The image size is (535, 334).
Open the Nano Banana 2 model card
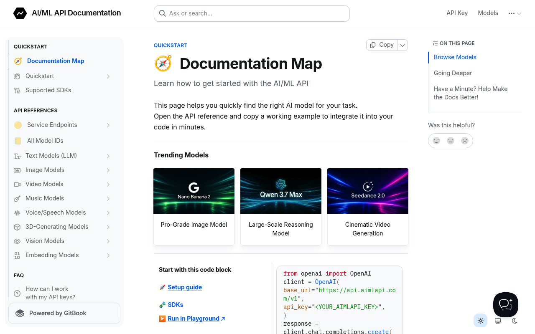(194, 207)
